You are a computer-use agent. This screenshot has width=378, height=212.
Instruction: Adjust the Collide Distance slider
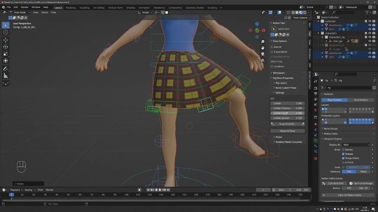pyautogui.click(x=288, y=108)
